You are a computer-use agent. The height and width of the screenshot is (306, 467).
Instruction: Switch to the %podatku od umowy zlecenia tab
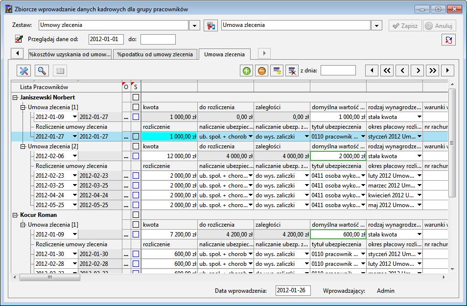pyautogui.click(x=155, y=54)
